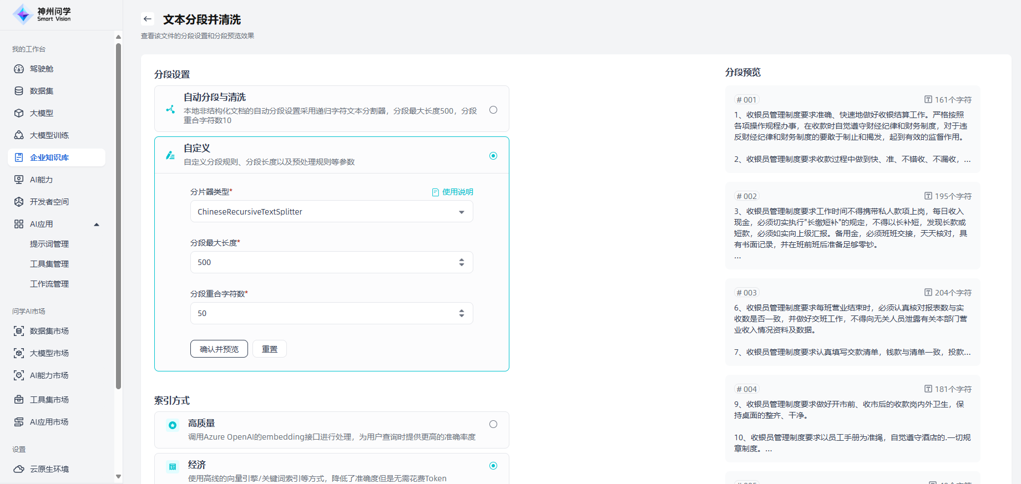Click the 神州问学 Smart Vision logo
The height and width of the screenshot is (484, 1021).
coord(42,14)
